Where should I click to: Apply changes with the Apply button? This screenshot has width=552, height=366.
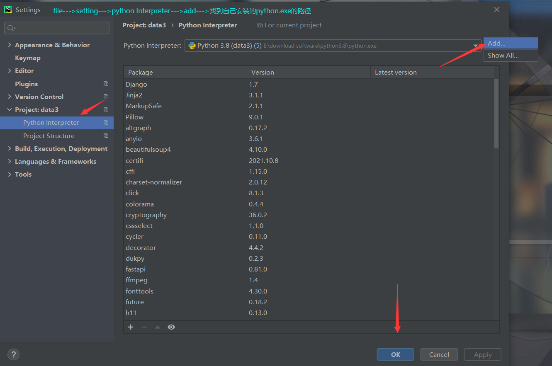[482, 354]
